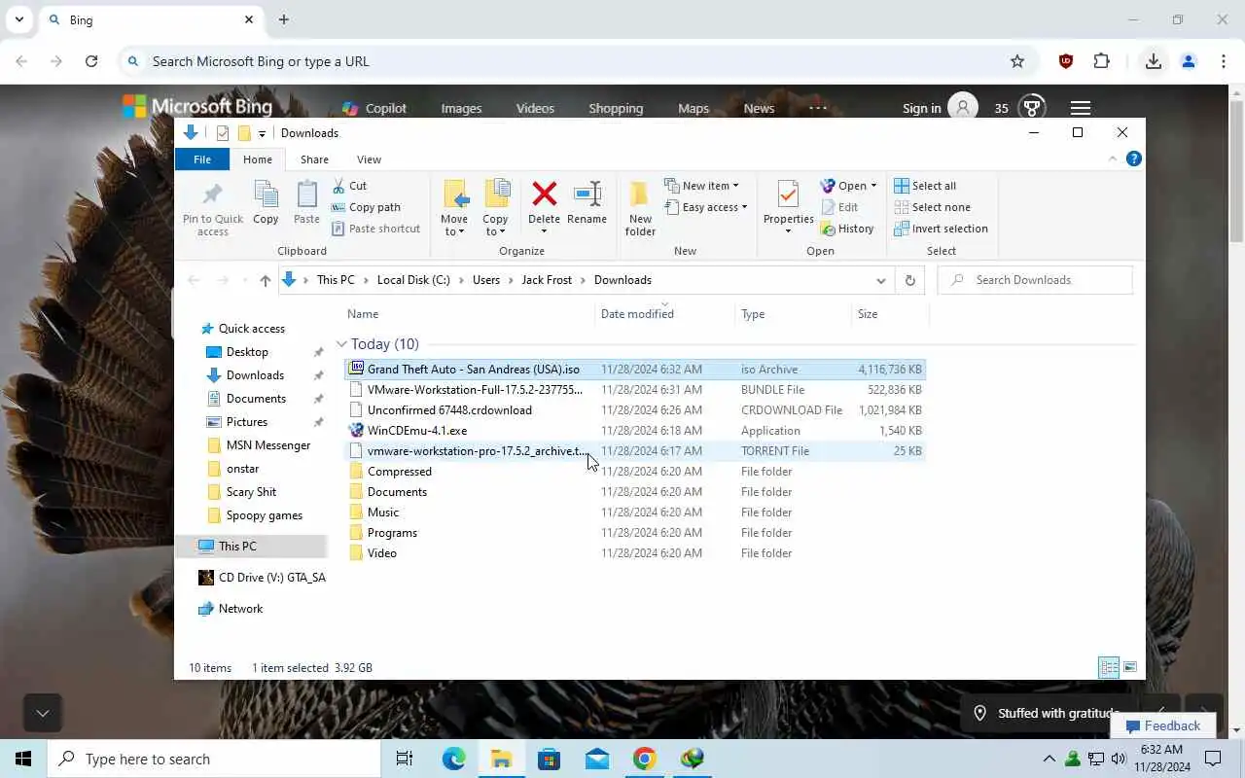
Task: Click the Cut scissors button
Action: point(349,186)
